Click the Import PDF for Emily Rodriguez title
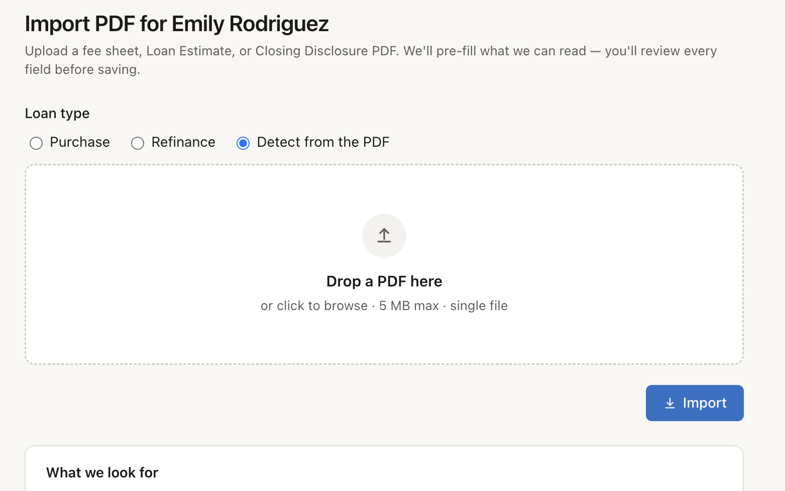Viewport: 785px width, 491px height. (177, 24)
